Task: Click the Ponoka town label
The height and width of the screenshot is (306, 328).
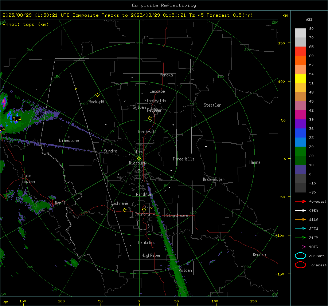Action: click(x=166, y=75)
